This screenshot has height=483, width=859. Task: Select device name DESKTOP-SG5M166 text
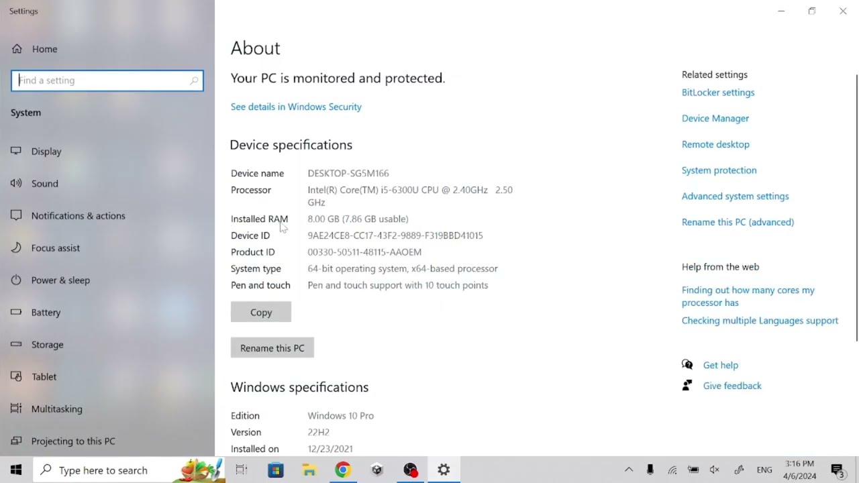click(x=348, y=173)
